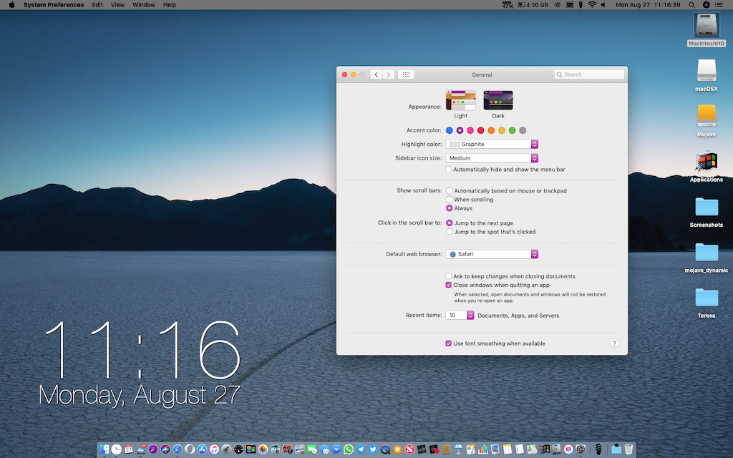Choose Jump to the next page
The height and width of the screenshot is (458, 733).
click(450, 223)
